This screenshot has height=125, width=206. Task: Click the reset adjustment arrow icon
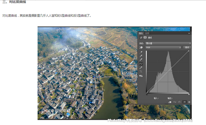pos(179,102)
